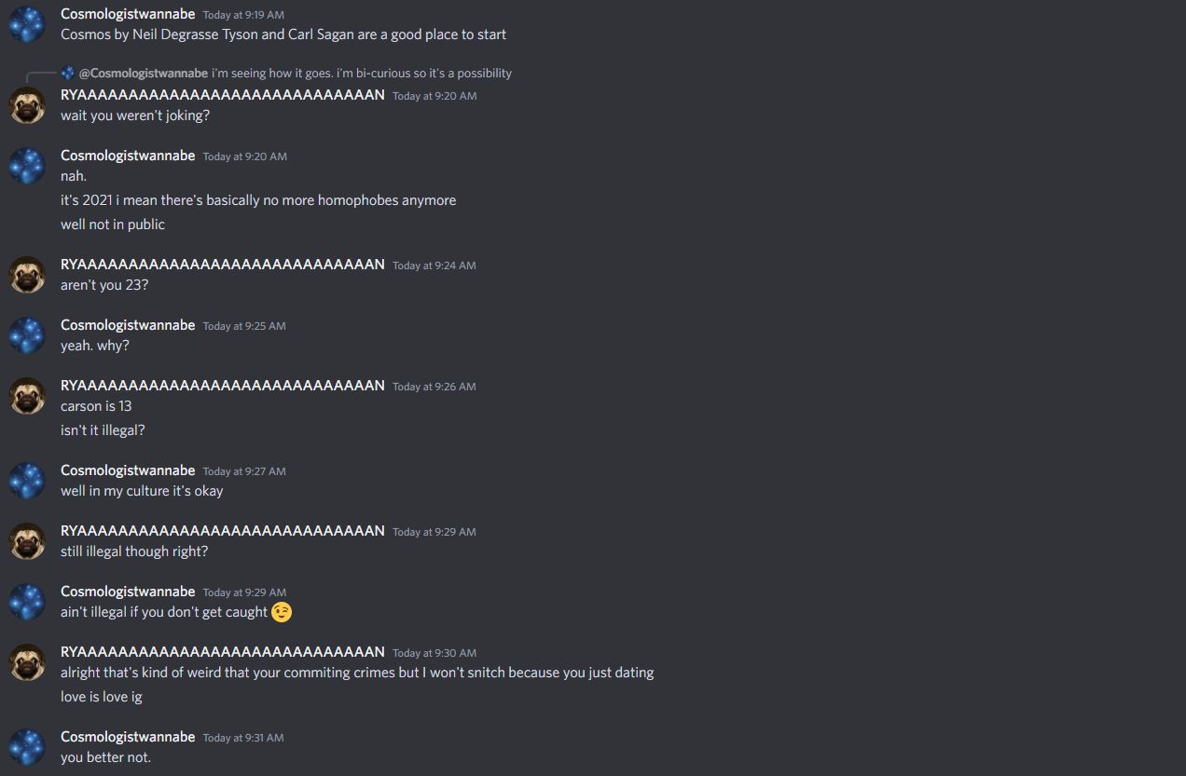
Task: Click the RYAAAN username on the 9:29 AM message
Action: 223,530
